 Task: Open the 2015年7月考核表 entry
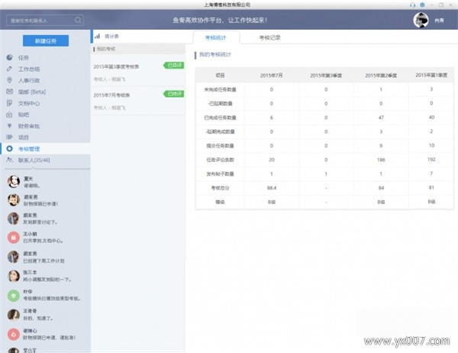pos(138,101)
